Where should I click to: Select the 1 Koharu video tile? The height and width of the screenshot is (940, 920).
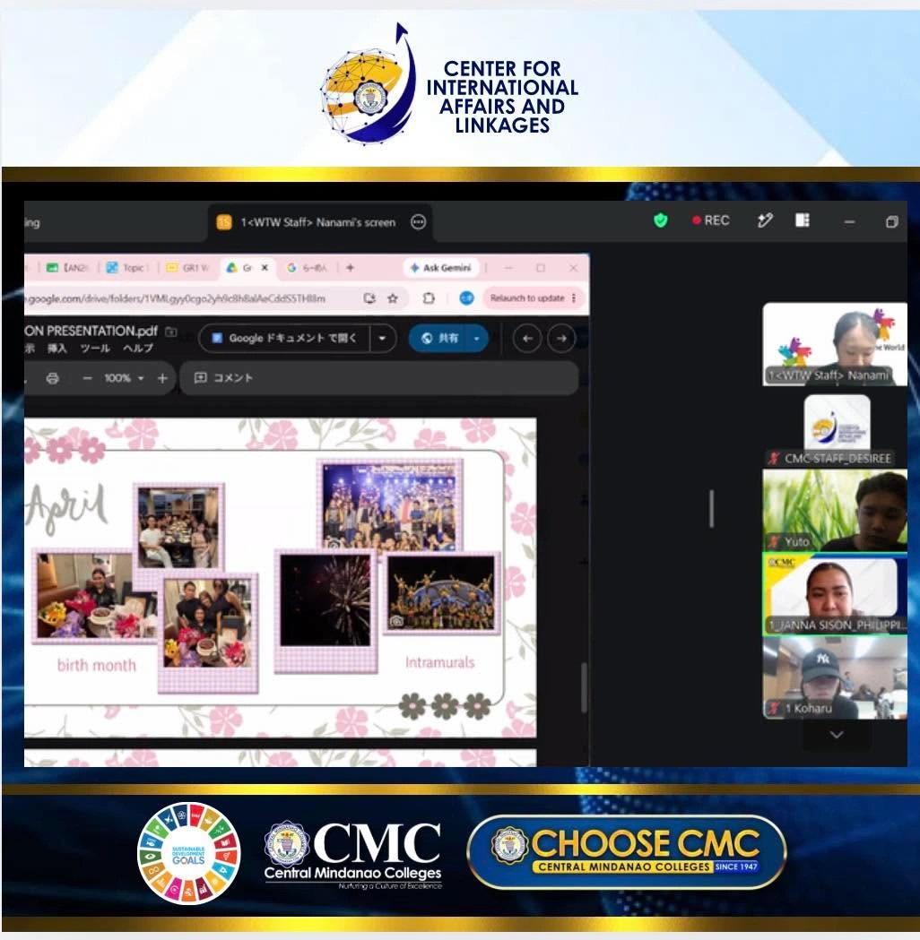[834, 677]
